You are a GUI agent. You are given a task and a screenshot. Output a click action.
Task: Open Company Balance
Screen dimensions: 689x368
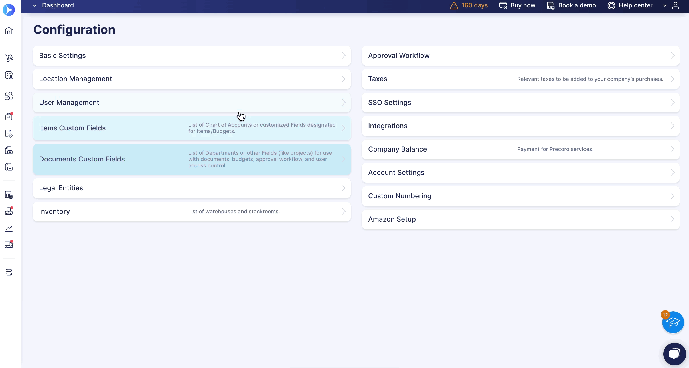(521, 149)
